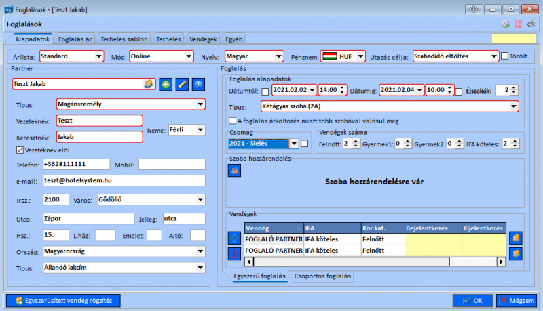This screenshot has height=311, width=543.
Task: Click the pencil edit partner icon
Action: point(182,84)
